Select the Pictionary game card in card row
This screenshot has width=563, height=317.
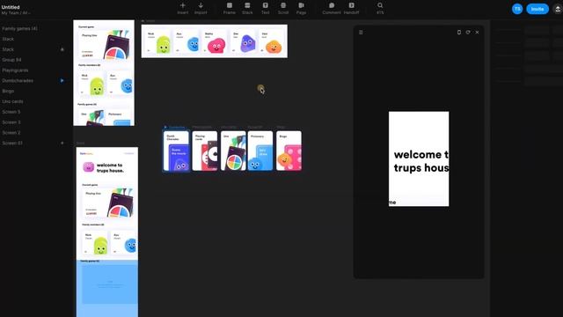[x=260, y=151]
